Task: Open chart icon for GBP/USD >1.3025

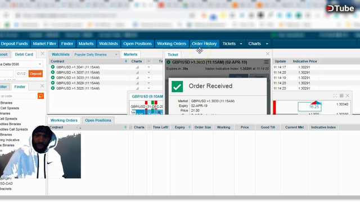Action: [137, 88]
